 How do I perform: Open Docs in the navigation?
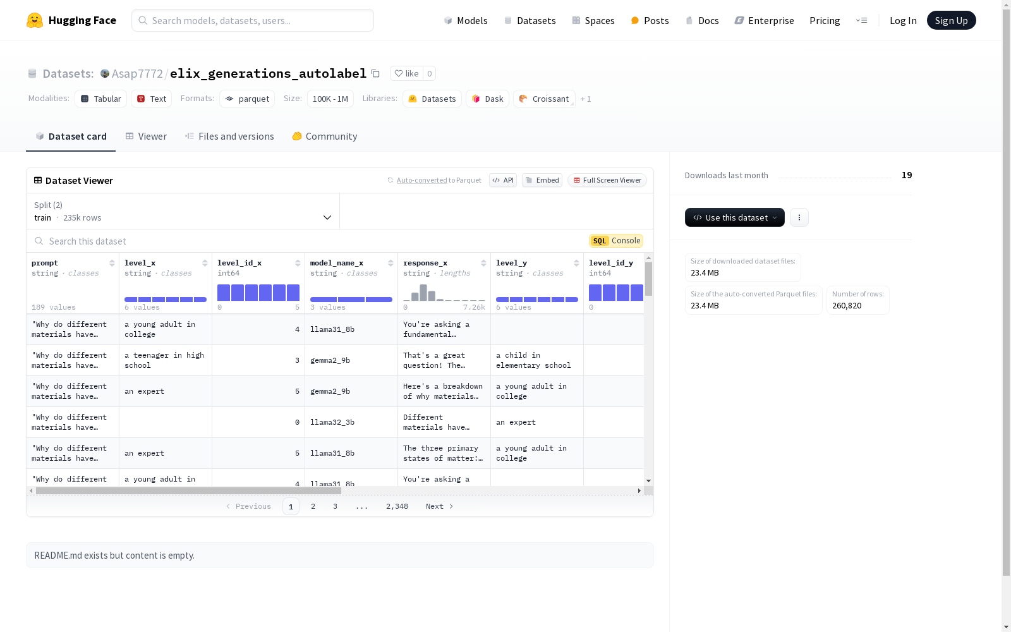(x=702, y=20)
